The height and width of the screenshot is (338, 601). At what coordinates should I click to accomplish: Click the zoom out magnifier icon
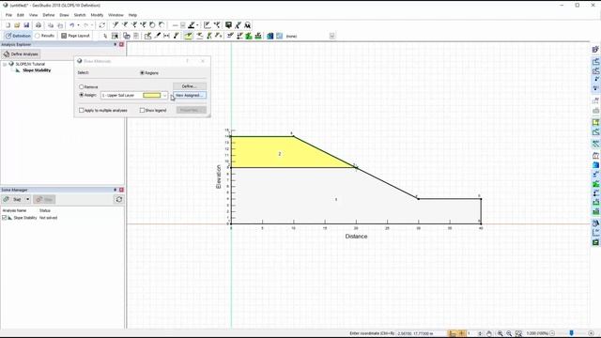click(x=509, y=333)
